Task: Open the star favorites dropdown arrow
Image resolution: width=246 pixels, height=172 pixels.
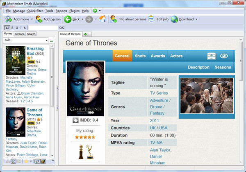Action: [31, 161]
